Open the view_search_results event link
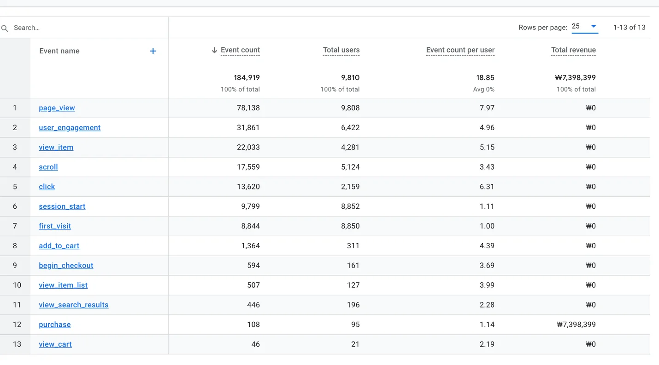The height and width of the screenshot is (365, 659). point(74,305)
